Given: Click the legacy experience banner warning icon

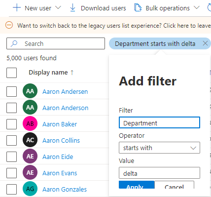Looking at the screenshot, I should (9, 25).
